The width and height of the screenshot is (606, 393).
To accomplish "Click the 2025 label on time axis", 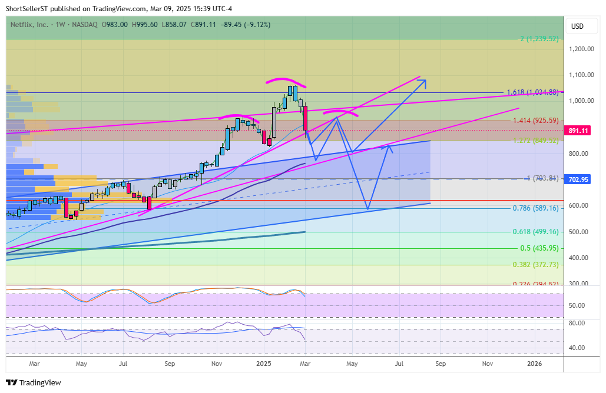I will 264,364.
